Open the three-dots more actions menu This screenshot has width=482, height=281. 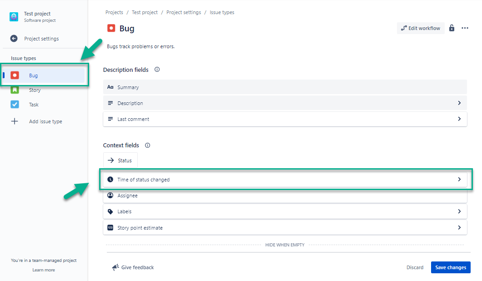[x=465, y=28]
